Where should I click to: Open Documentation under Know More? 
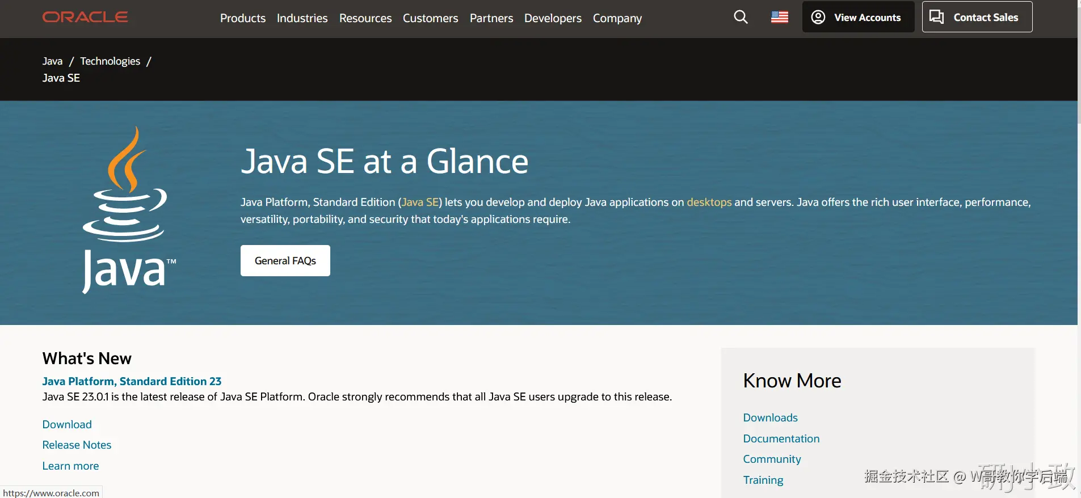click(x=781, y=438)
